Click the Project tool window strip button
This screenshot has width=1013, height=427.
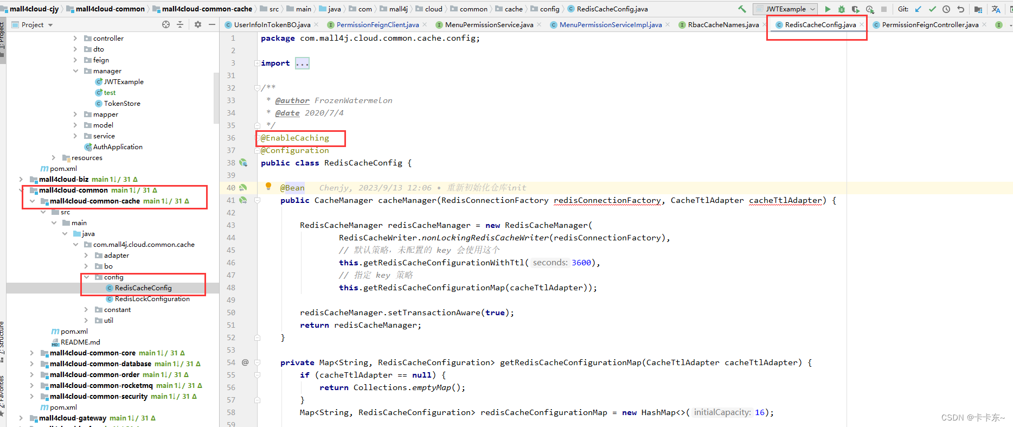pyautogui.click(x=2, y=41)
